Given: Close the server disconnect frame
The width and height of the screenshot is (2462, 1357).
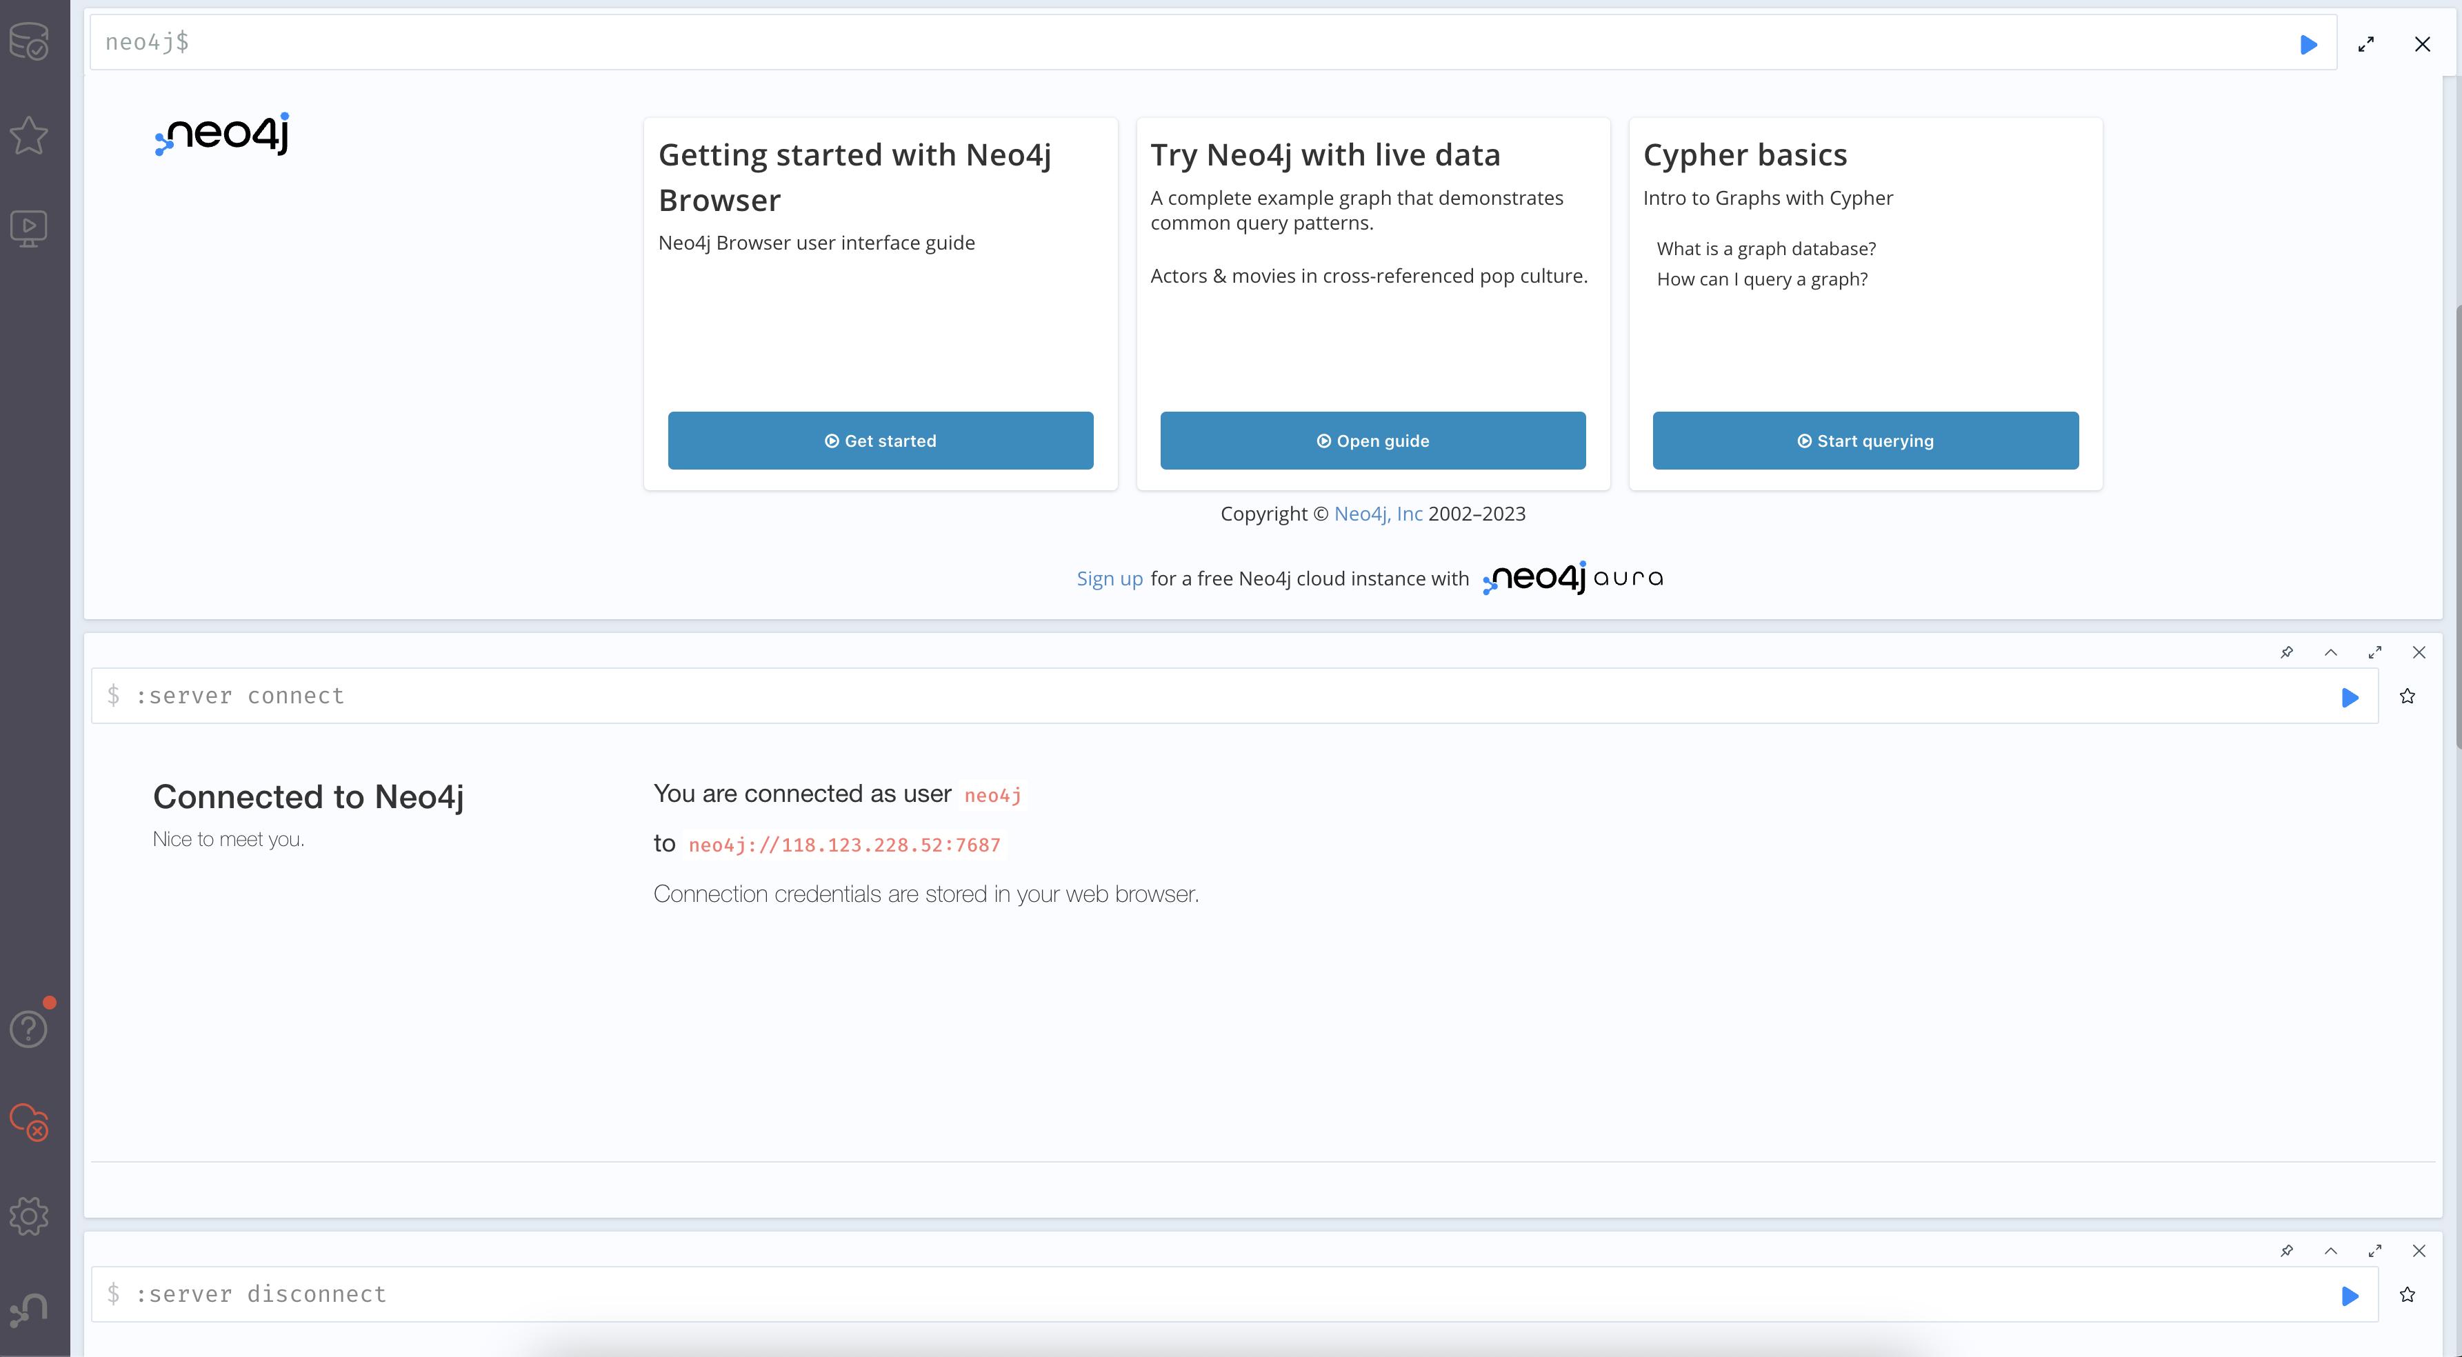Looking at the screenshot, I should point(2419,1250).
